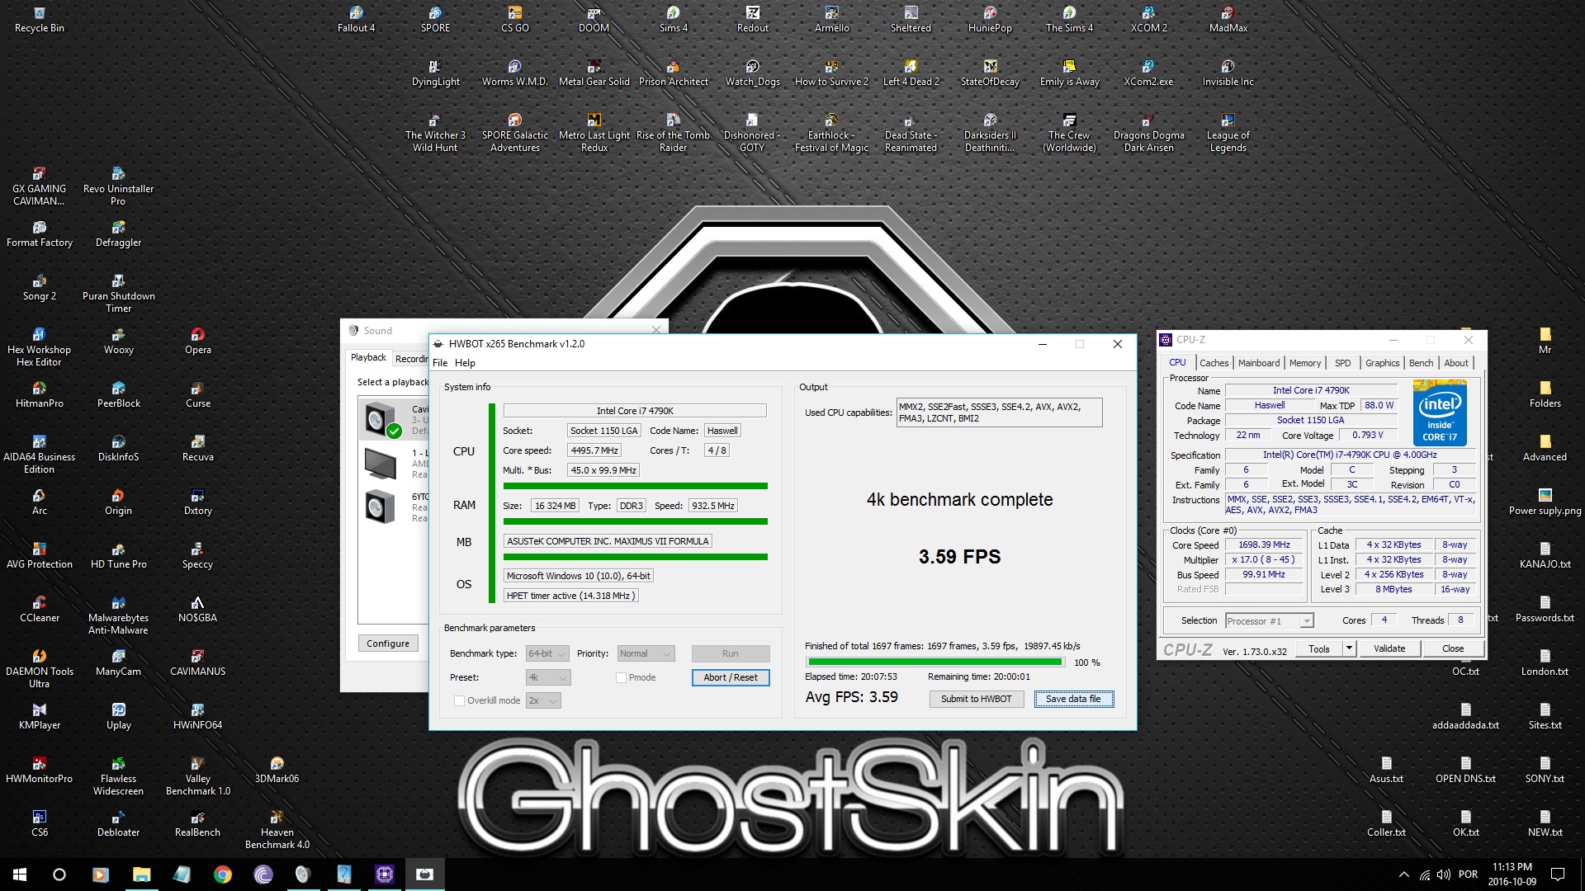Screen dimensions: 1585x891
Task: Open the CPU-Z About tab
Action: (x=1456, y=363)
